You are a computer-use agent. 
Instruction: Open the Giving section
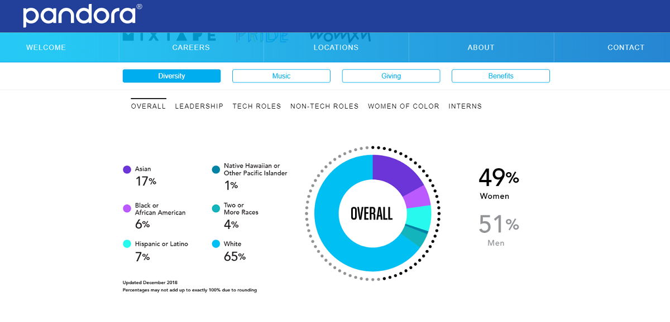coord(391,76)
